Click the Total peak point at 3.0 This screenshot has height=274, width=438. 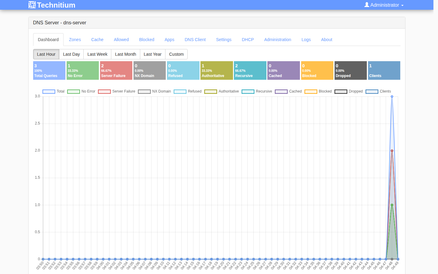[x=392, y=97]
